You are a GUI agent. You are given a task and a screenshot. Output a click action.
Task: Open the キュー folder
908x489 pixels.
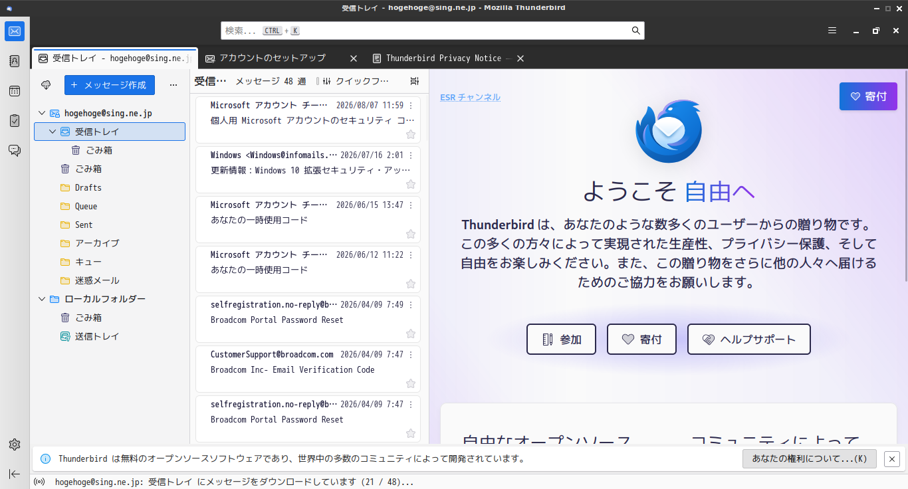[x=110, y=262]
